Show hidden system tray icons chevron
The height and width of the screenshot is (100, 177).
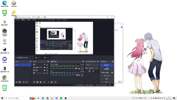(149, 98)
